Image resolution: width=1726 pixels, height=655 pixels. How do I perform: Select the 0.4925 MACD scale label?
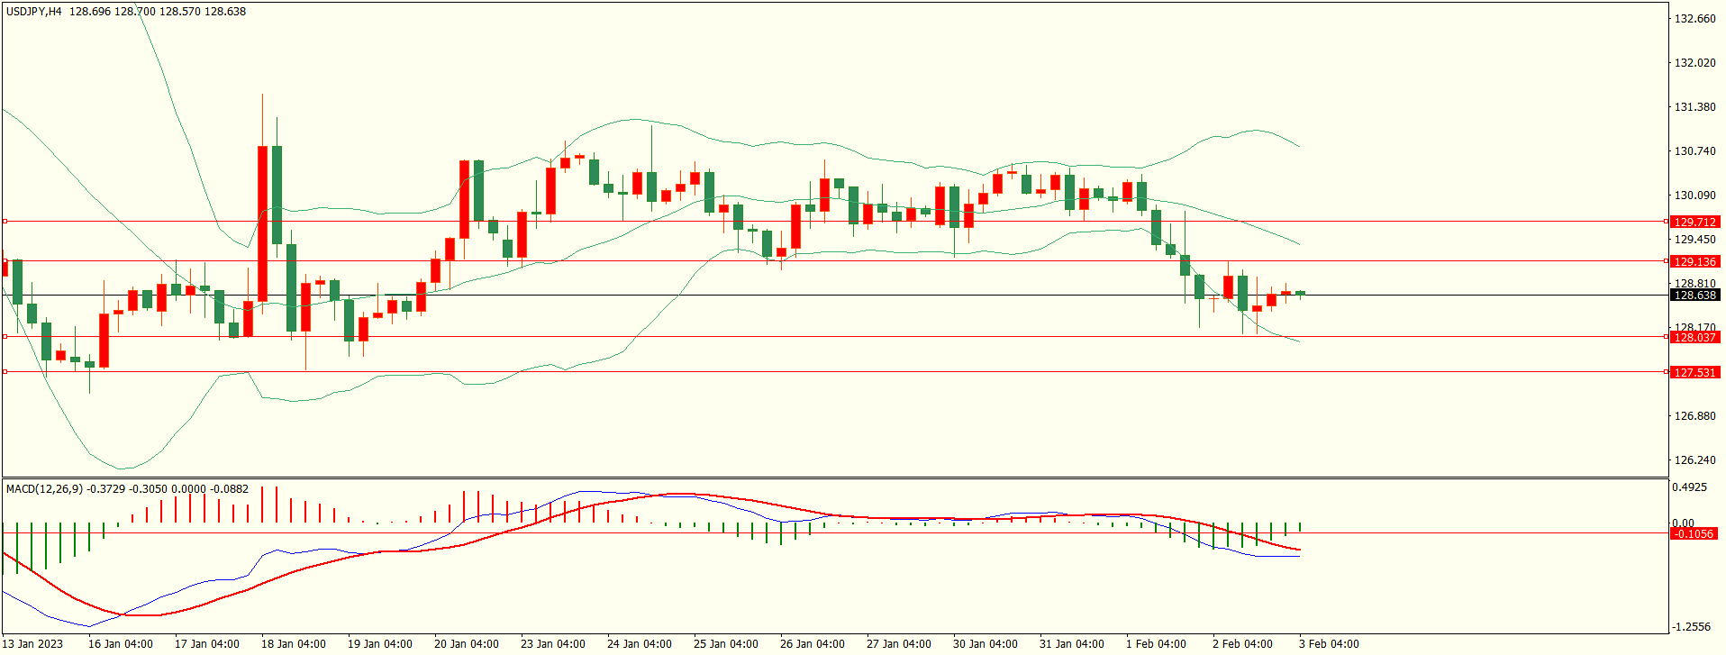coord(1689,487)
